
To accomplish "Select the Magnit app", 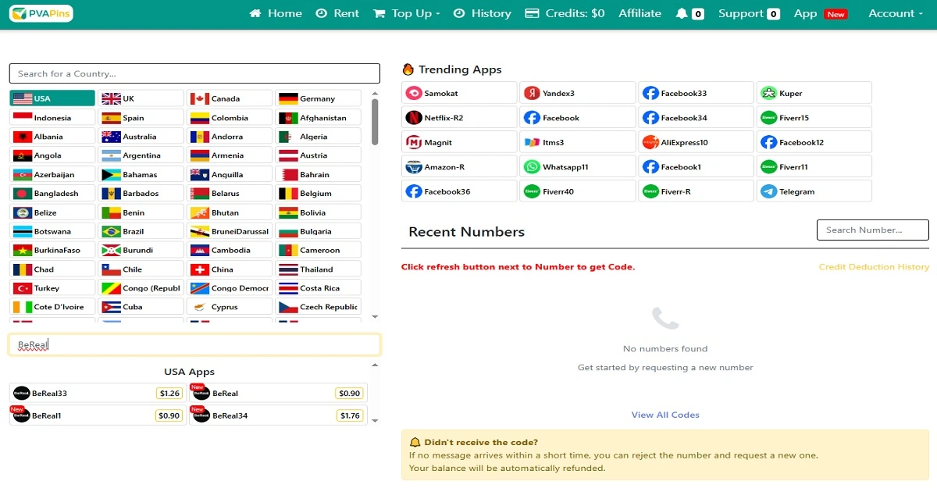I will click(x=459, y=142).
